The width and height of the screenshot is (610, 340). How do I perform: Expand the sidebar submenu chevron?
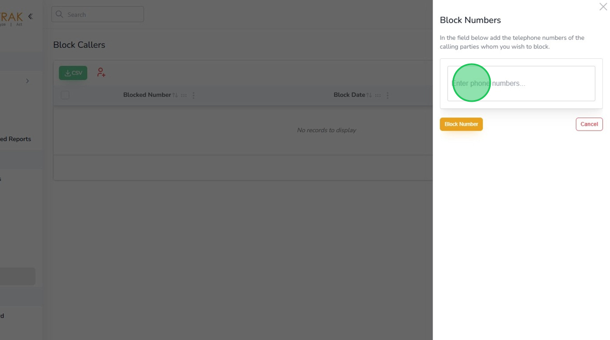coord(27,81)
